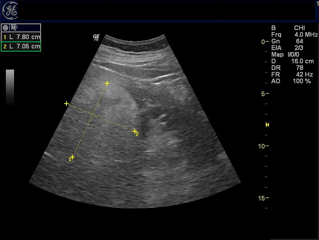Viewport: 319px width, 240px height.
Task: Select the B mode label
Action: 274,28
